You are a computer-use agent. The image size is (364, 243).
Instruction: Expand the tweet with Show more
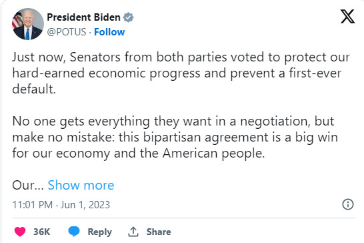(x=81, y=185)
